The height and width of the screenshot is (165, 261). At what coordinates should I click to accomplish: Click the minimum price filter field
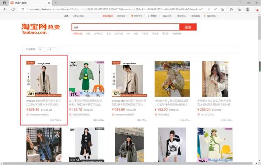(x=43, y=49)
